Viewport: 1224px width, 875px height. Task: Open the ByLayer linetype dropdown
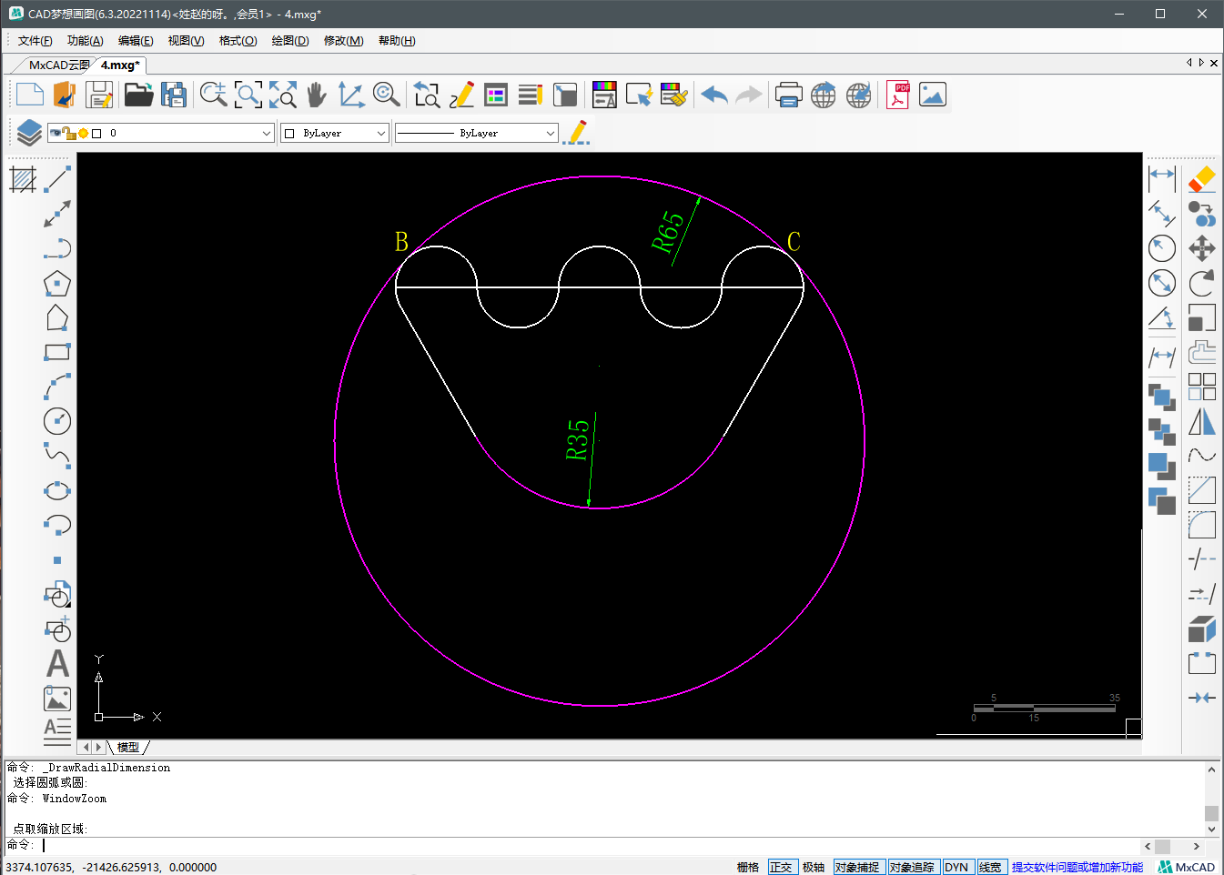pos(476,133)
